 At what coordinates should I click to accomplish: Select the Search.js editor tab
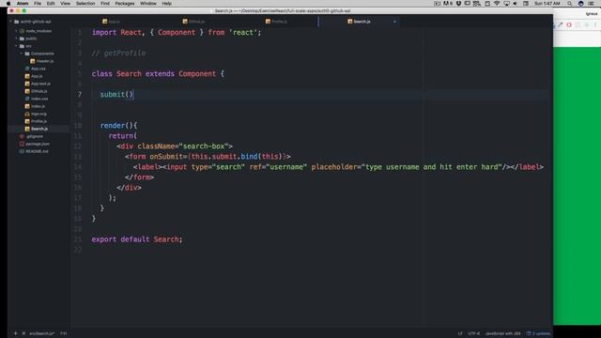[x=359, y=22]
